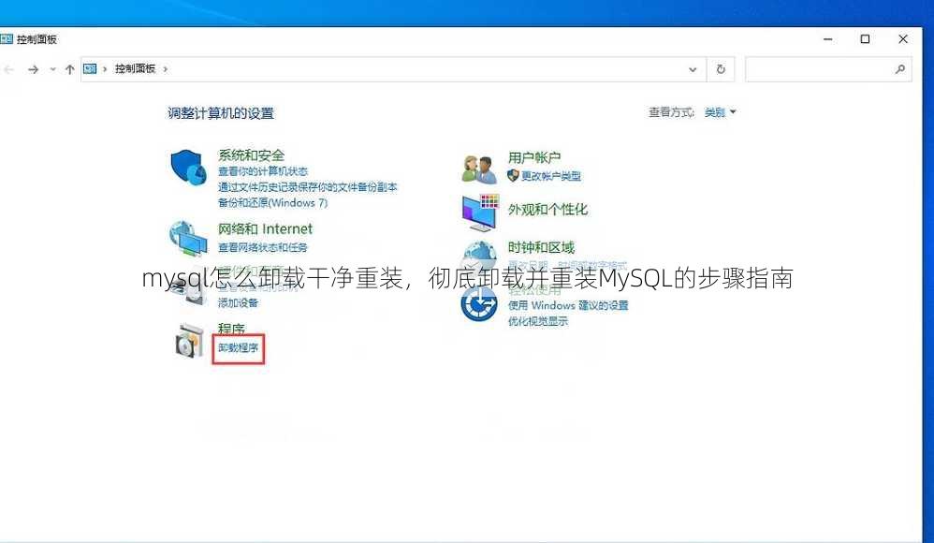Viewport: 934px width, 543px height.
Task: Open the 时钟和区域 globe clock icon
Action: click(x=479, y=255)
